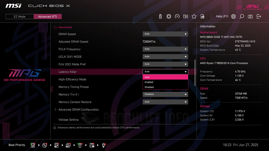Screen dimensions: 269x151
Task: Open the UCLK DIV1 MODE dropdown
Action: (165, 57)
